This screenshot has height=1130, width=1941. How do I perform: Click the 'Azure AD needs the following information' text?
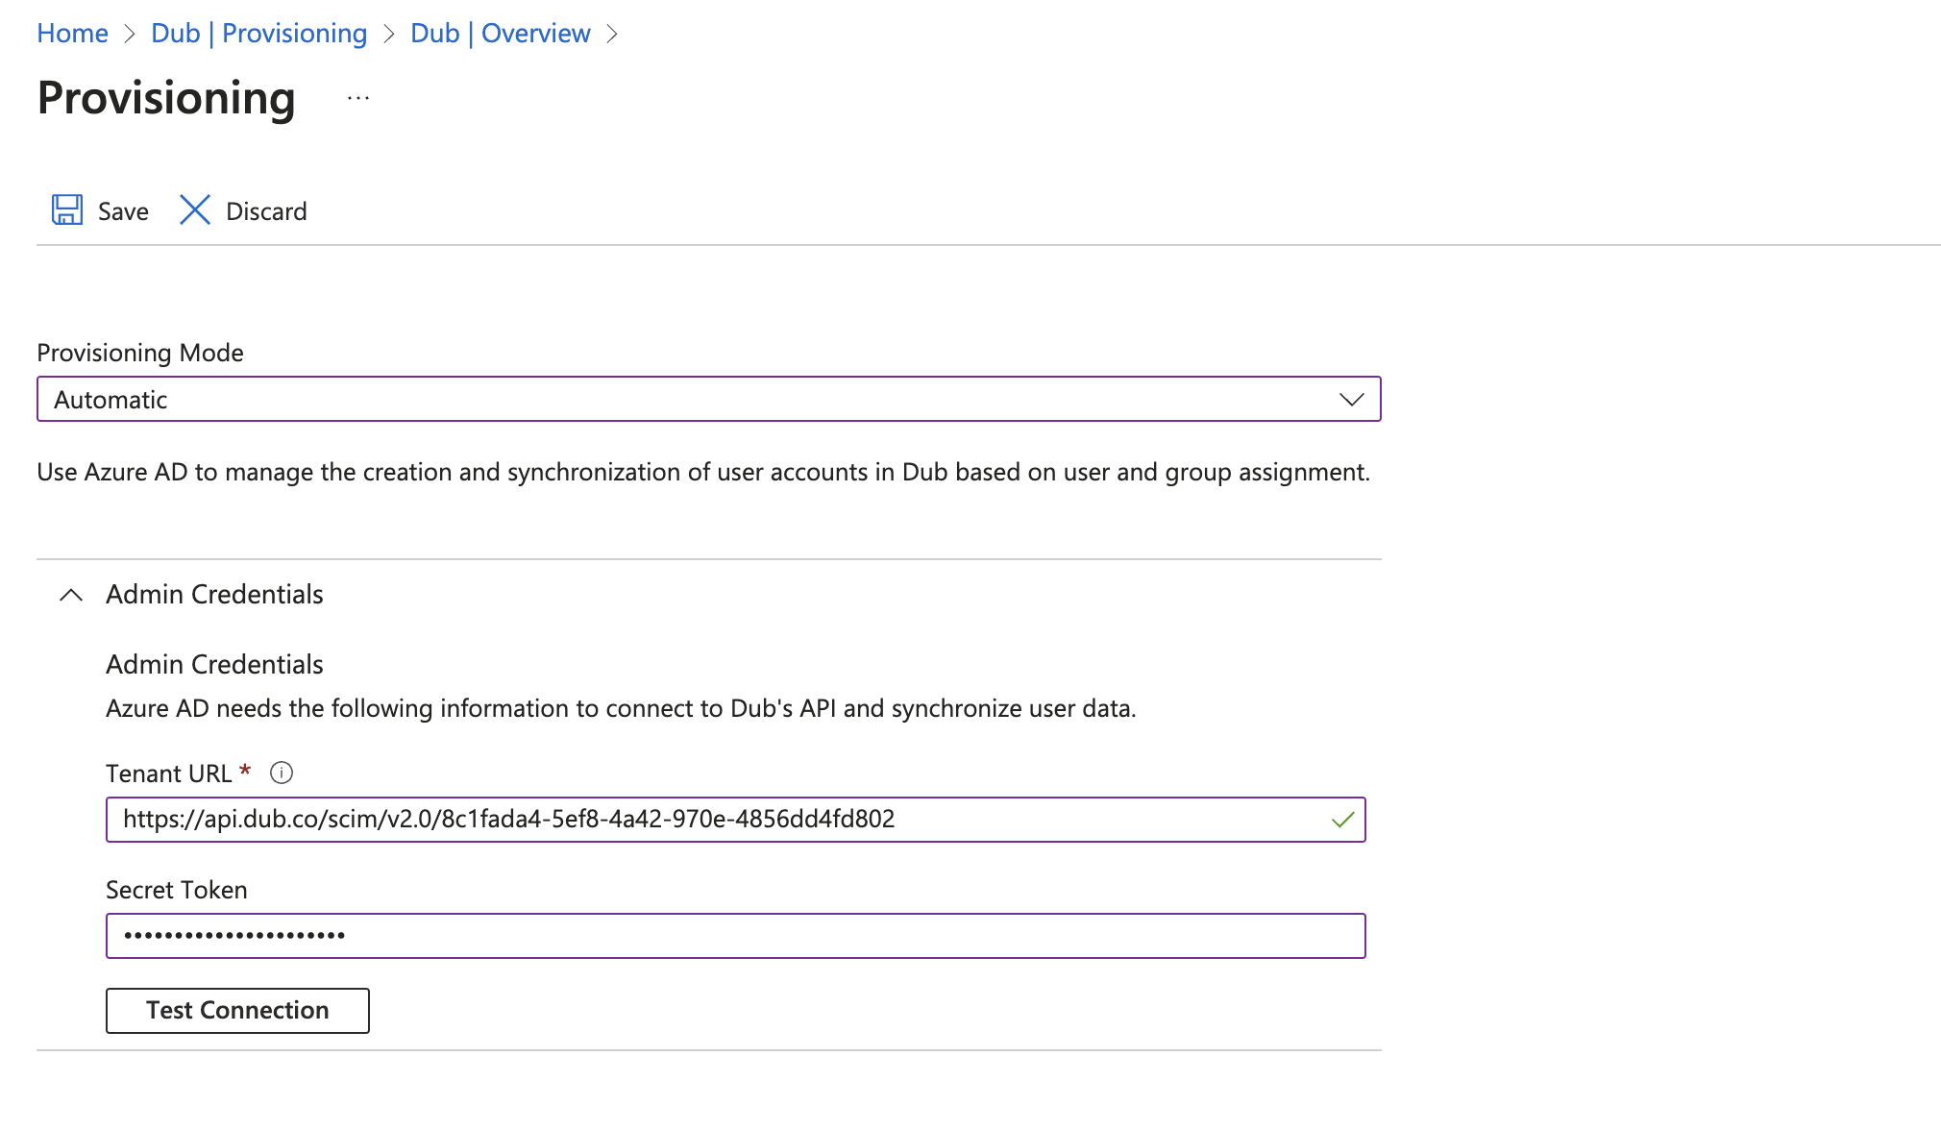point(621,709)
